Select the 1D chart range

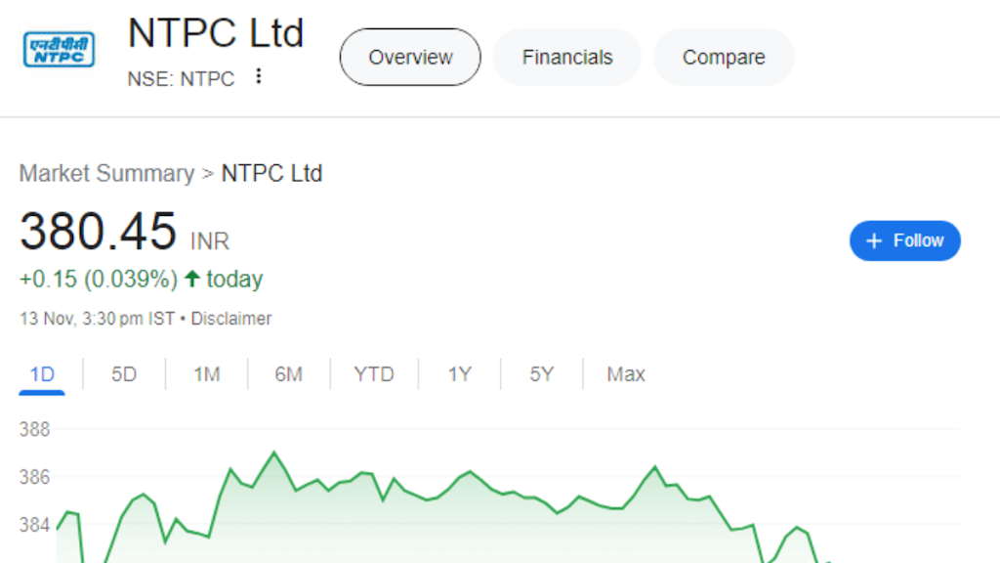[42, 374]
